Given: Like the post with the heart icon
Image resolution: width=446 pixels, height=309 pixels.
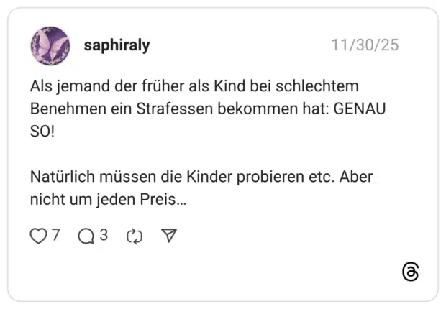Looking at the screenshot, I should click(x=38, y=236).
